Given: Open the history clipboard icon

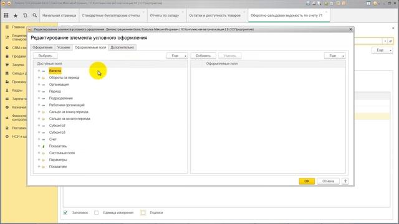Looking at the screenshot, I should (x=25, y=16).
